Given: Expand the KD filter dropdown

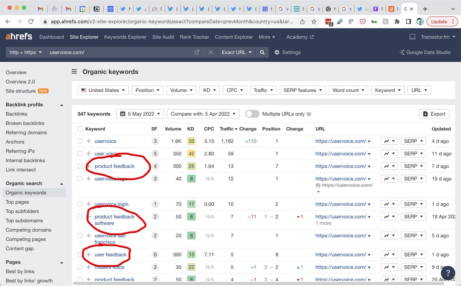Looking at the screenshot, I should pyautogui.click(x=209, y=90).
